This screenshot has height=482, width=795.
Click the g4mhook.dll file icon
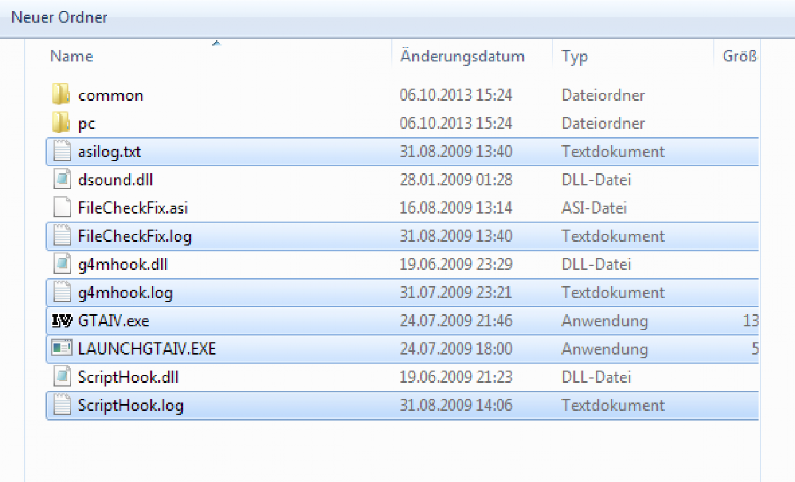pos(61,264)
